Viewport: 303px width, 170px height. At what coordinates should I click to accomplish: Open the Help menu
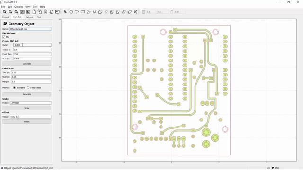click(43, 7)
